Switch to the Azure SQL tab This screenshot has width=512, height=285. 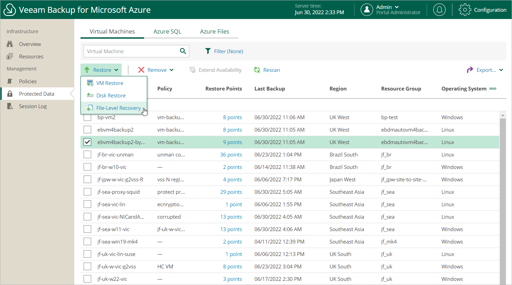pyautogui.click(x=167, y=31)
